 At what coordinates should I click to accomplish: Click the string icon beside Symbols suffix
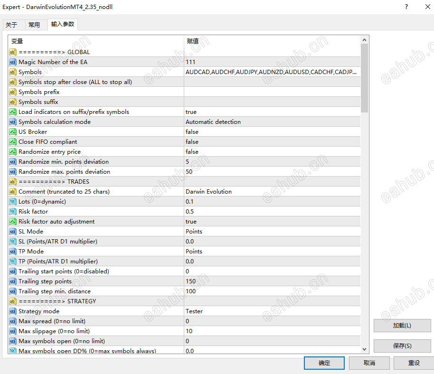point(12,102)
